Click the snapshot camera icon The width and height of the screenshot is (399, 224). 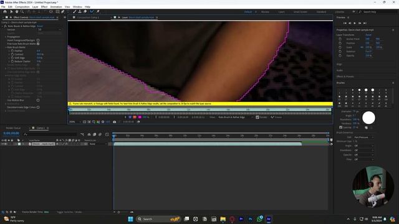115,122
